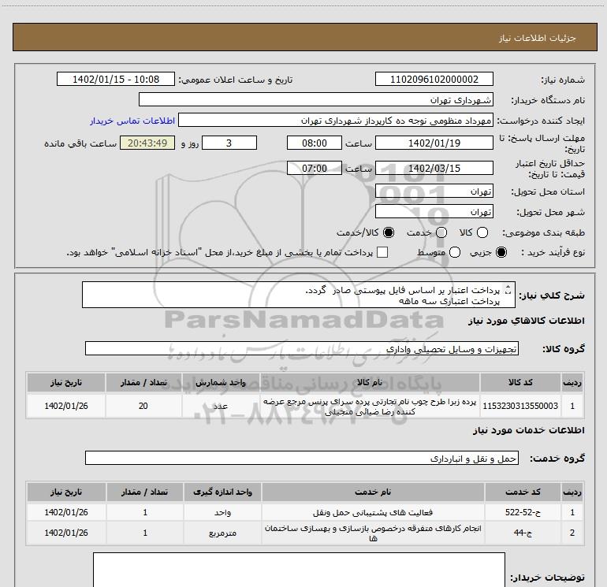This screenshot has width=607, height=587.
Task: Click the buyer organization field شهرداری تهران
Action: [x=316, y=99]
